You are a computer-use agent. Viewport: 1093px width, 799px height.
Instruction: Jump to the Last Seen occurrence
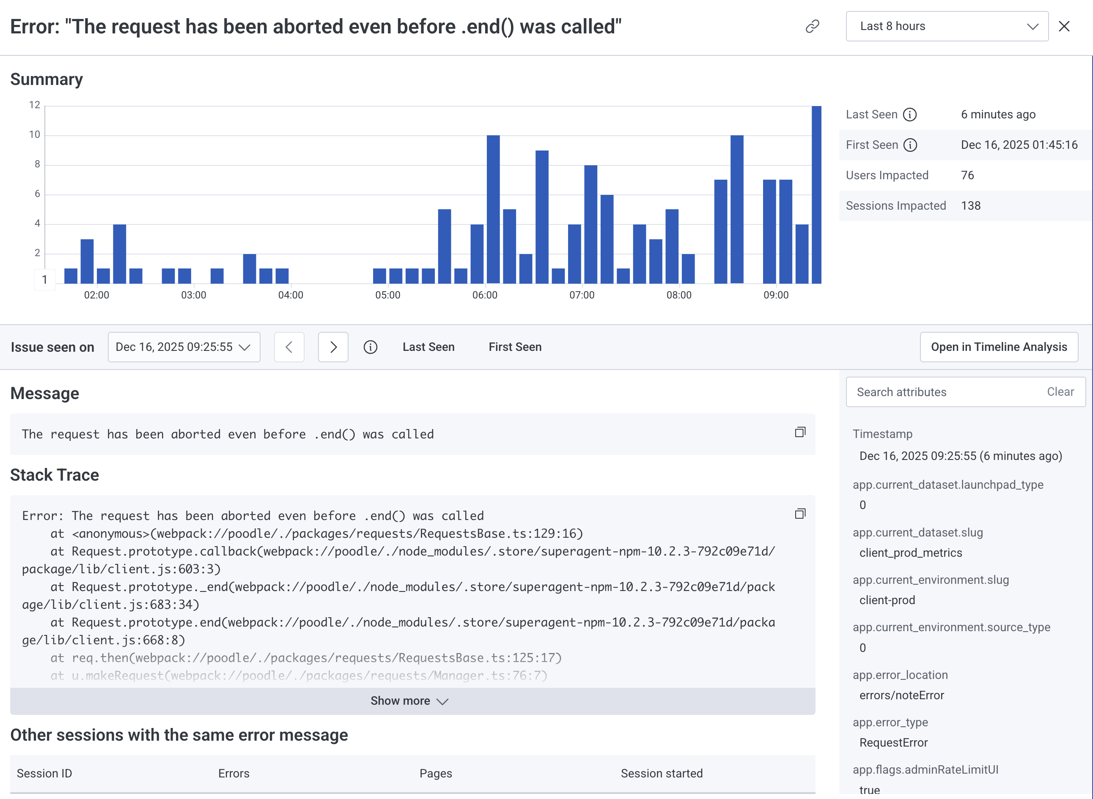point(428,347)
